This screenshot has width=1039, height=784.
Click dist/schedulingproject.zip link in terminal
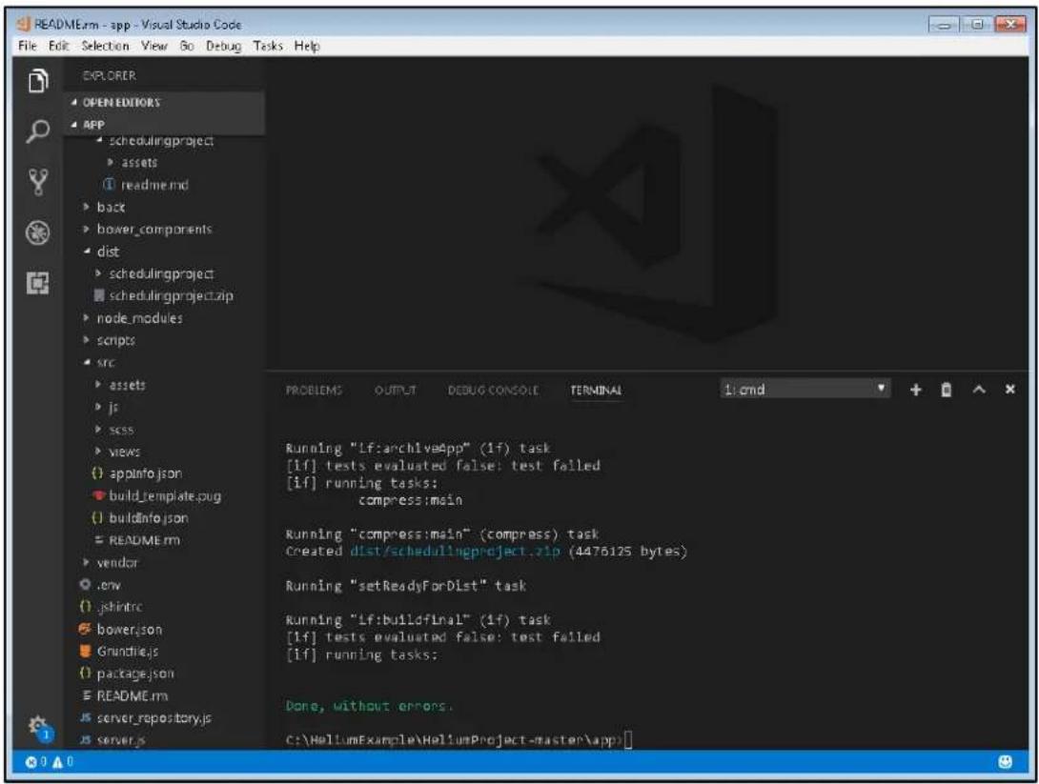point(456,551)
